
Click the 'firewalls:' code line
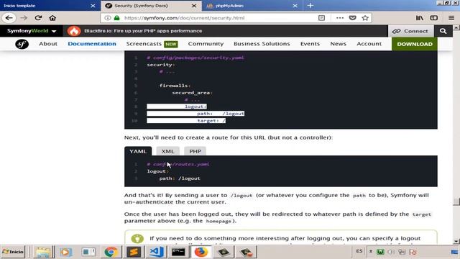tap(175, 86)
